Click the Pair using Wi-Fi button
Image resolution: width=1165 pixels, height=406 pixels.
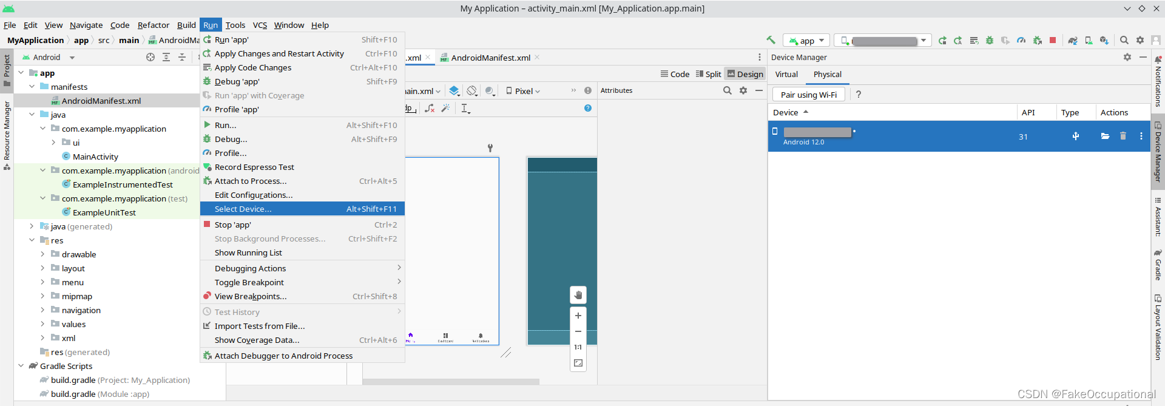click(809, 95)
